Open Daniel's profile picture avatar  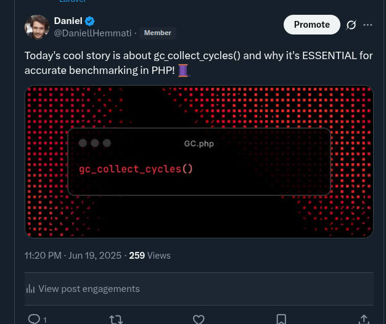click(x=37, y=27)
